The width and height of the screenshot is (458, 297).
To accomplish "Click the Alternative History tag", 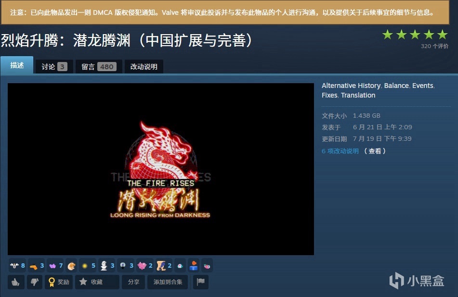I will coord(351,86).
